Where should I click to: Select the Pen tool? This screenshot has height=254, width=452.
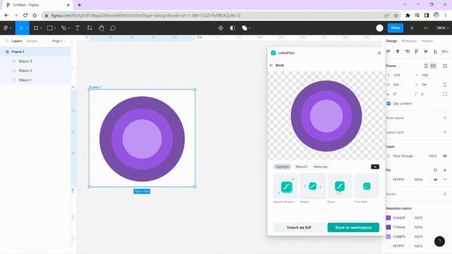[x=64, y=28]
